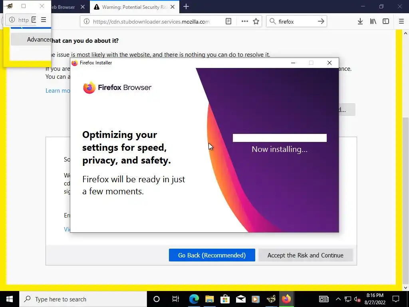Open Task View on the taskbar
The width and height of the screenshot is (409, 307).
[176, 299]
